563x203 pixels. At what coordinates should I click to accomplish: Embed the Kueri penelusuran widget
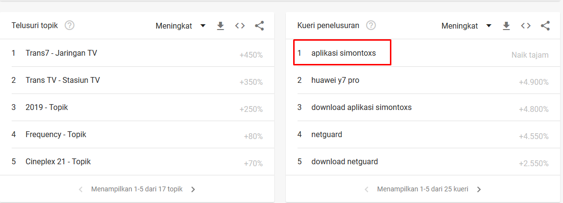pos(526,26)
